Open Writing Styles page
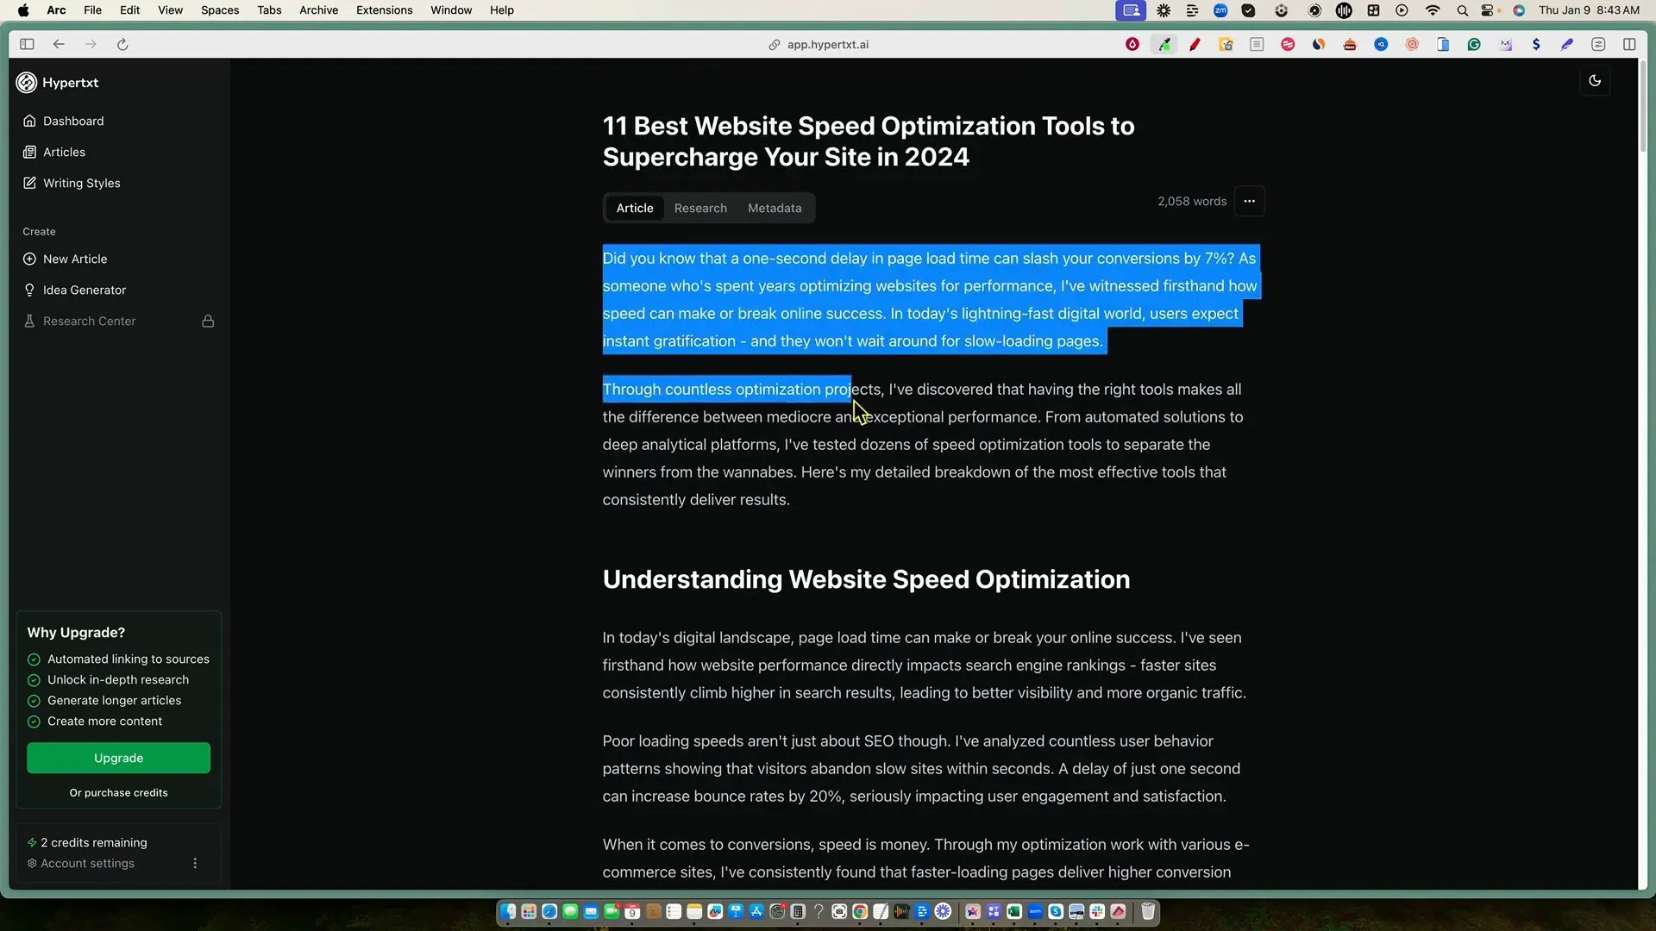This screenshot has height=931, width=1656. (x=81, y=183)
